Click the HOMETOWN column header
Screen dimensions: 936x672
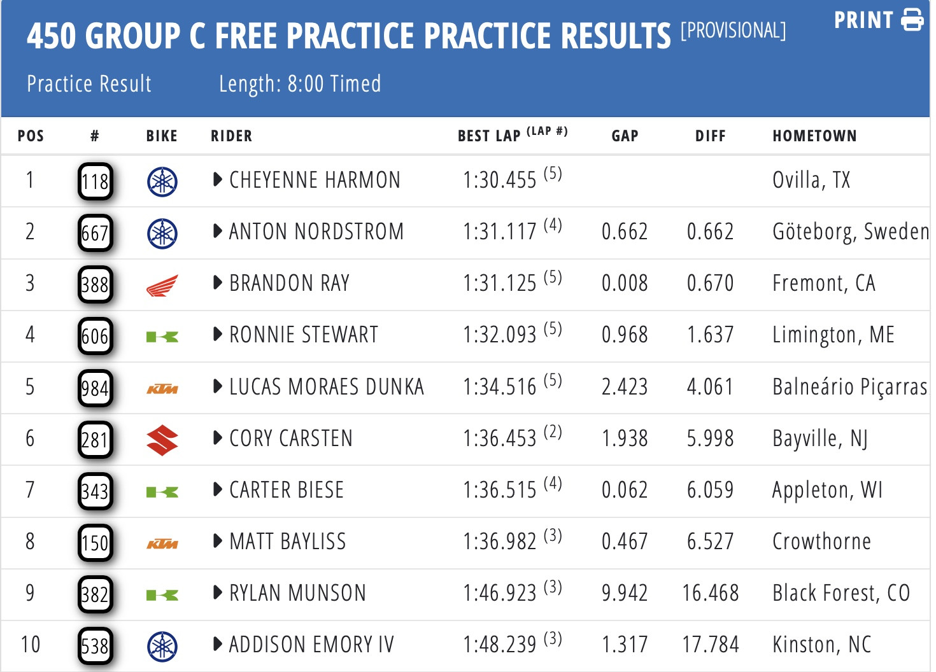pos(814,136)
